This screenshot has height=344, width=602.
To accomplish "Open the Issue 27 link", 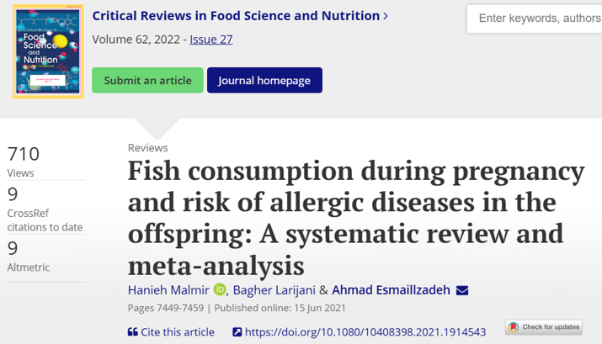I will click(211, 40).
